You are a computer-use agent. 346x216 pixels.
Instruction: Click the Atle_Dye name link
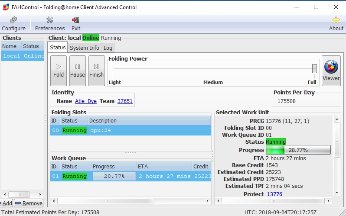tap(86, 101)
